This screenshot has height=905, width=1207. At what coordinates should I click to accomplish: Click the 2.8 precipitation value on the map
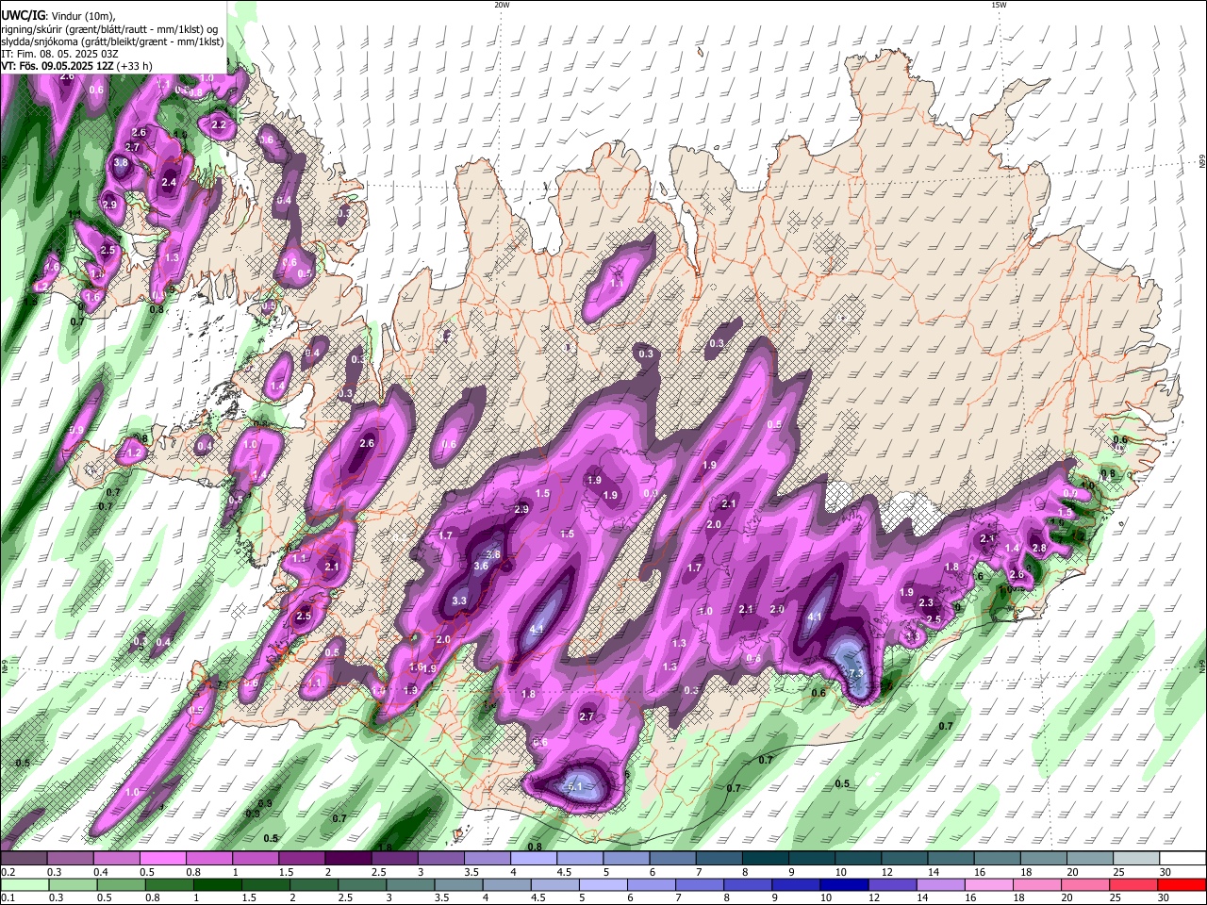1039,548
